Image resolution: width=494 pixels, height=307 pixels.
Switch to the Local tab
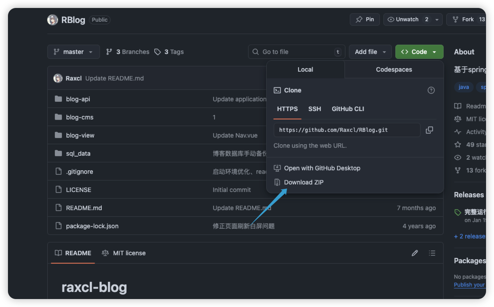(305, 69)
